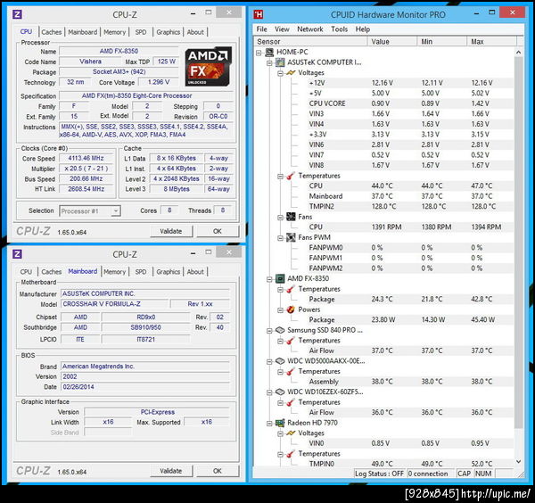Click the Powers flame icon under AMD FX-8350
Viewport: 535px width, 503px height.
(291, 309)
